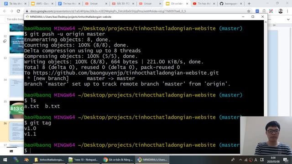Image resolution: width=292 pixels, height=164 pixels.
Task: Open the blue extension icon in Chrome toolbar
Action: [257, 11]
